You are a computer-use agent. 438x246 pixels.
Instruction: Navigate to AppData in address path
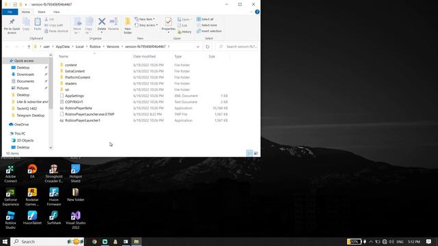coord(62,46)
